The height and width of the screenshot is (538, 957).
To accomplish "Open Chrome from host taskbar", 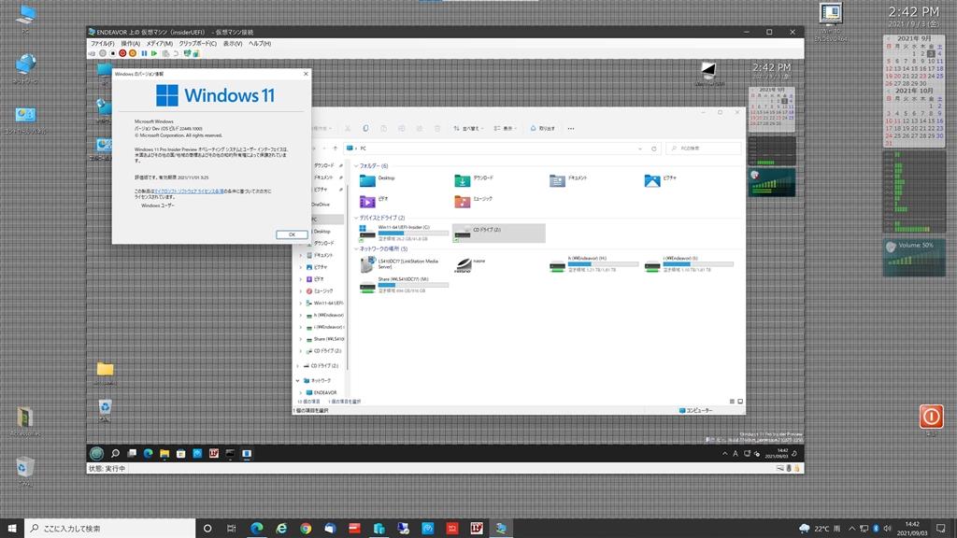I will tap(306, 529).
